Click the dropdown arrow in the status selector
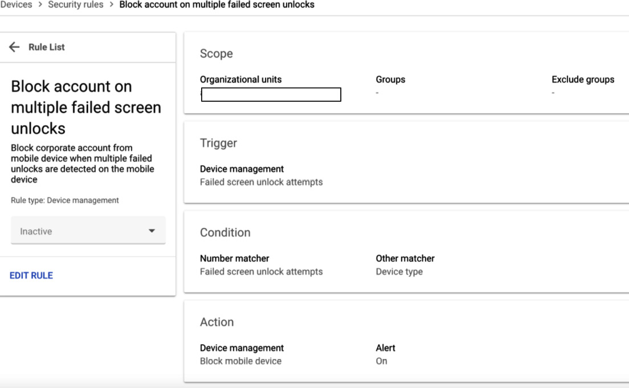629x388 pixels. click(x=152, y=231)
